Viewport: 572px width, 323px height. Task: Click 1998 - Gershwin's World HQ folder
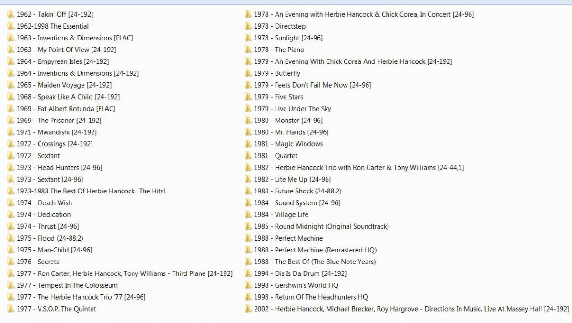pyautogui.click(x=296, y=285)
